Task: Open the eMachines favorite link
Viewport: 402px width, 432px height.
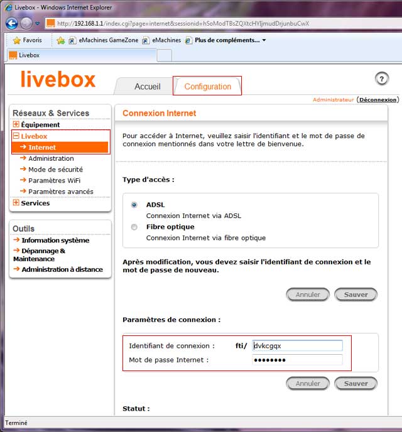Action: pyautogui.click(x=161, y=40)
